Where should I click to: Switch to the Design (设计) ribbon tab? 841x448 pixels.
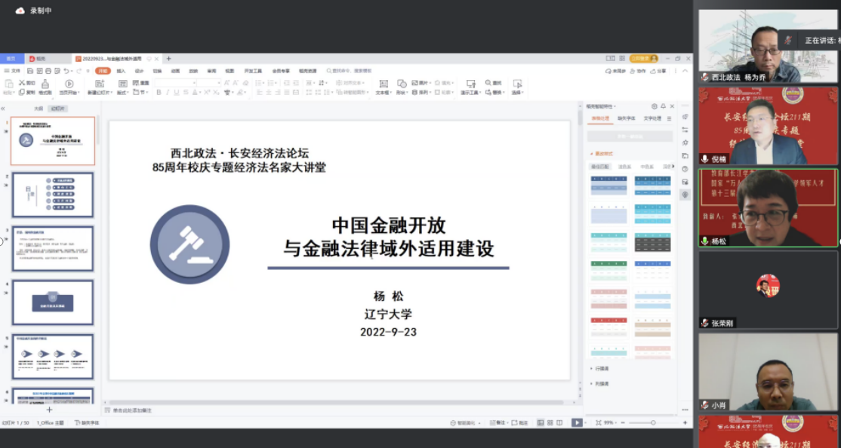[139, 71]
